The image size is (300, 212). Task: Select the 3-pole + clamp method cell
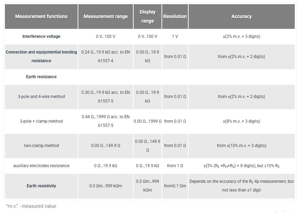41,121
